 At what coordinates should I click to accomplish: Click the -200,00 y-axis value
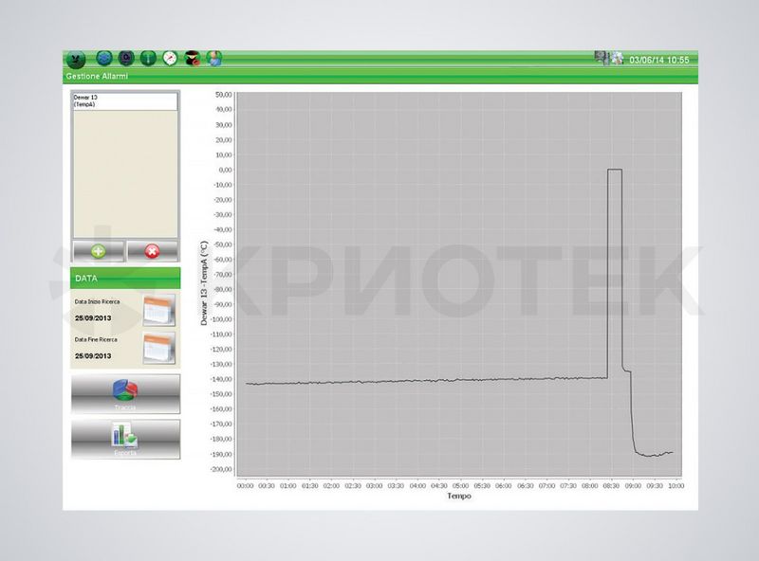[x=222, y=469]
